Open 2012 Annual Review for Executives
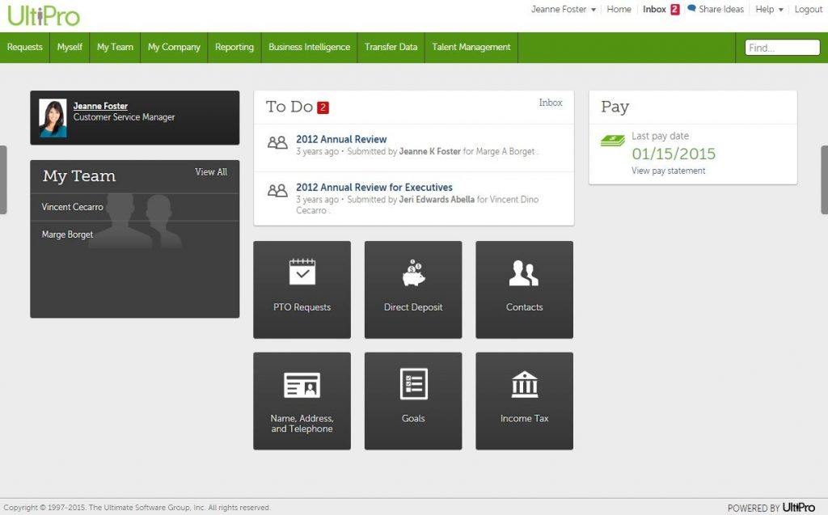Screen dimensions: 828x515 [x=374, y=188]
